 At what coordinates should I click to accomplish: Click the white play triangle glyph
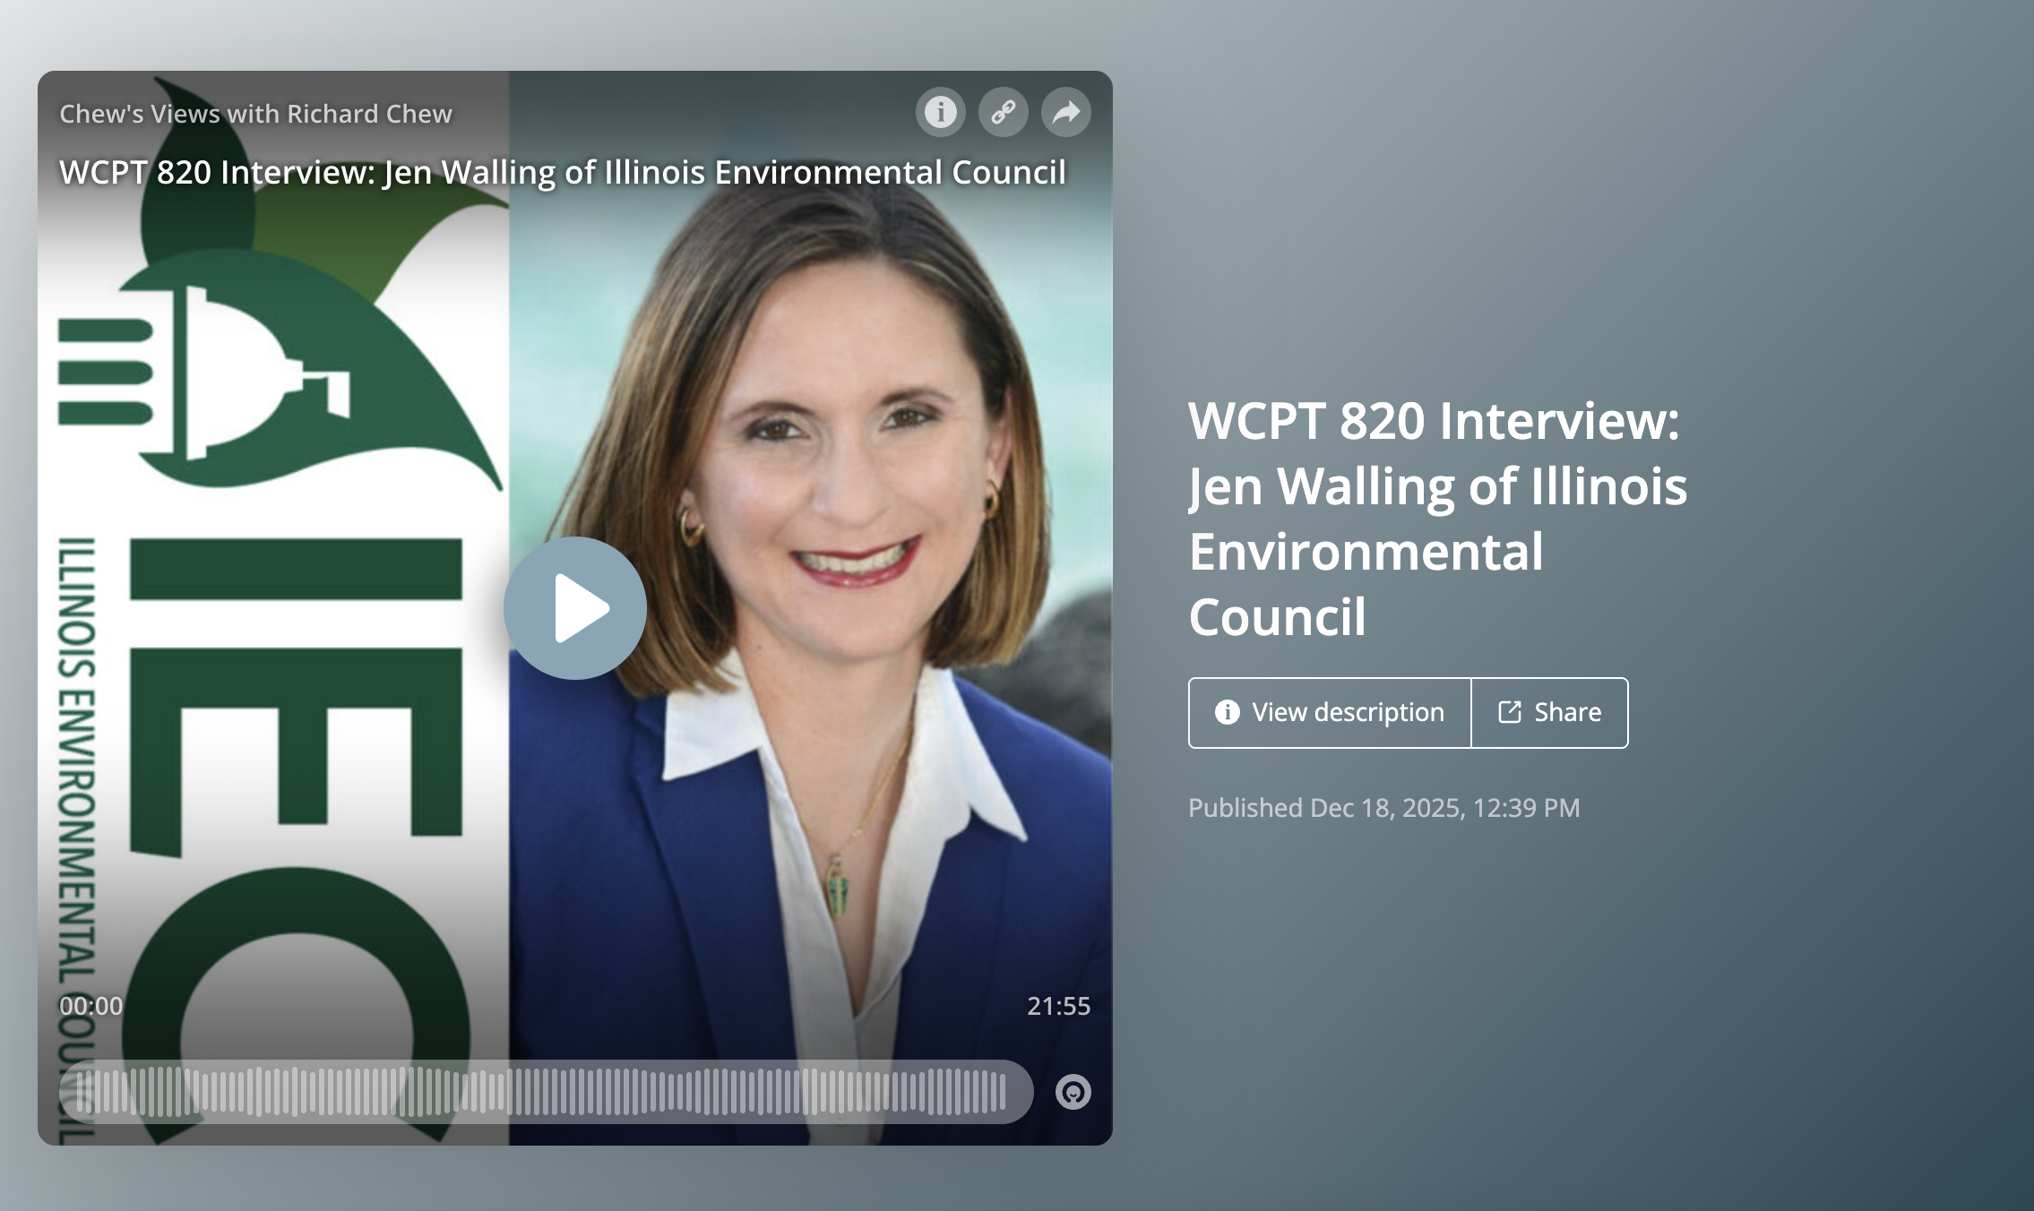[581, 608]
